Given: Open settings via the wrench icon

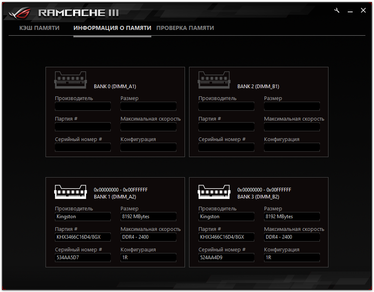Looking at the screenshot, I should click(337, 10).
